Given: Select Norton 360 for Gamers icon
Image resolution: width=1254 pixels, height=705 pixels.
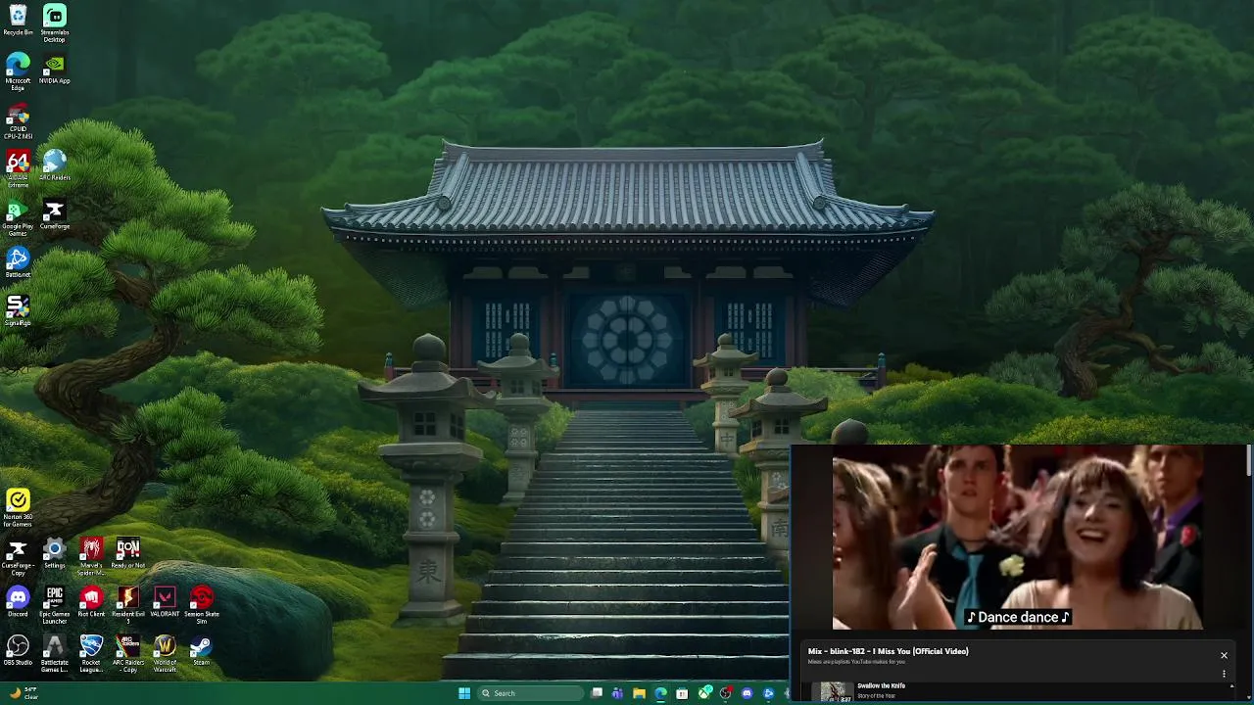Looking at the screenshot, I should pos(18,508).
